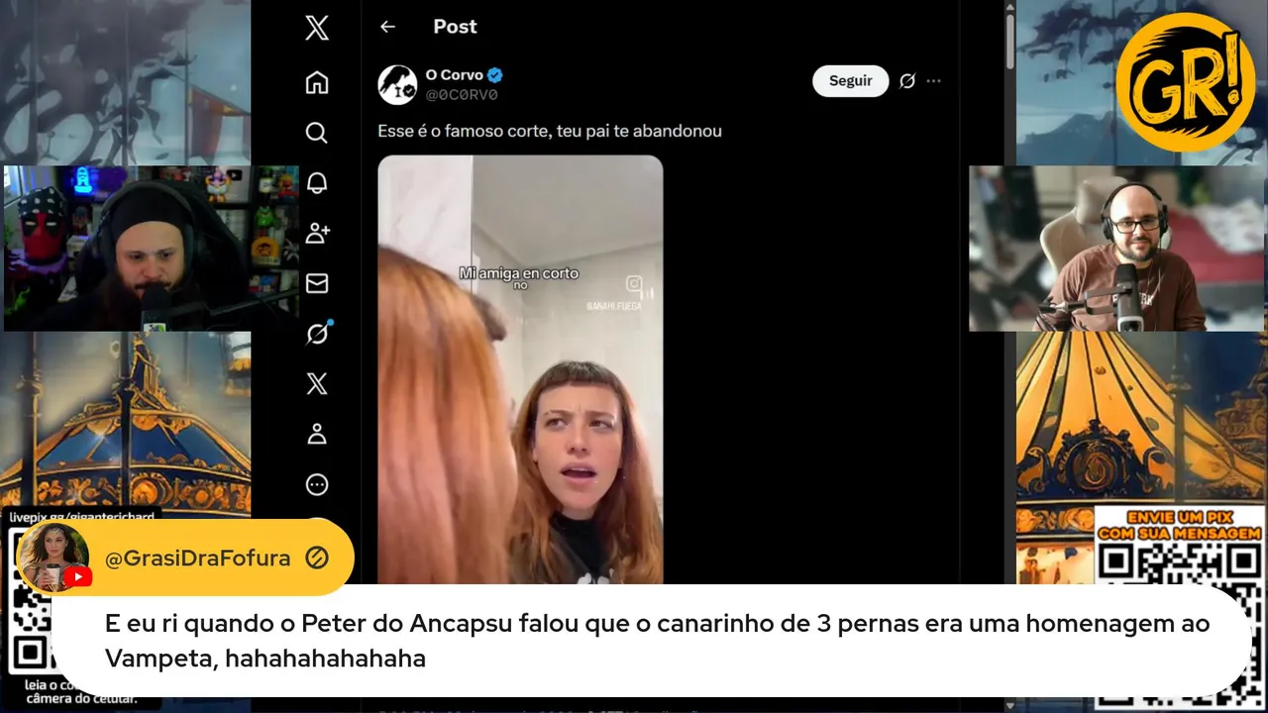The height and width of the screenshot is (713, 1268).
Task: Click the bald streamer webcam feed
Action: [x=1116, y=248]
